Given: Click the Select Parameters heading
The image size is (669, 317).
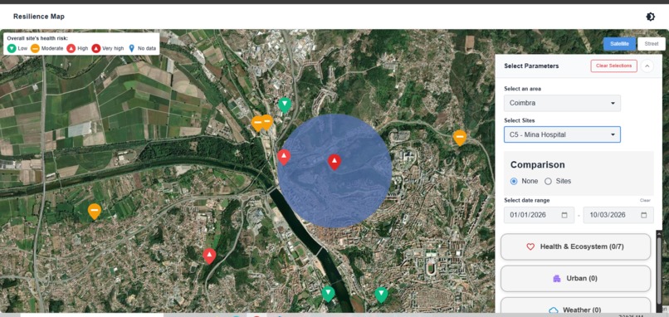Looking at the screenshot, I should tap(531, 66).
